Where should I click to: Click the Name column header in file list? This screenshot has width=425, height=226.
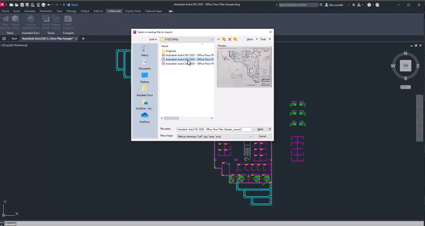pyautogui.click(x=165, y=46)
